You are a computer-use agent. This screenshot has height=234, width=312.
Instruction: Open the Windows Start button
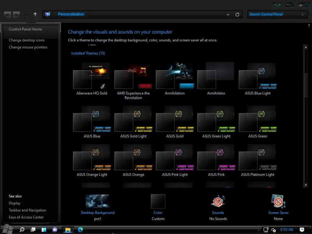coord(7,229)
